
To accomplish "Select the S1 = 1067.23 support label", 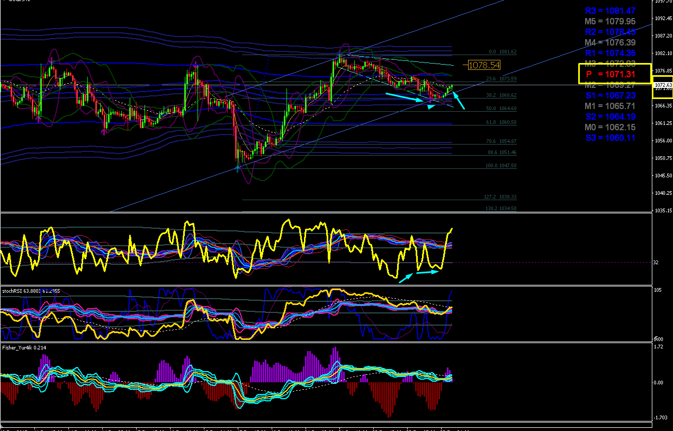I will (x=610, y=95).
